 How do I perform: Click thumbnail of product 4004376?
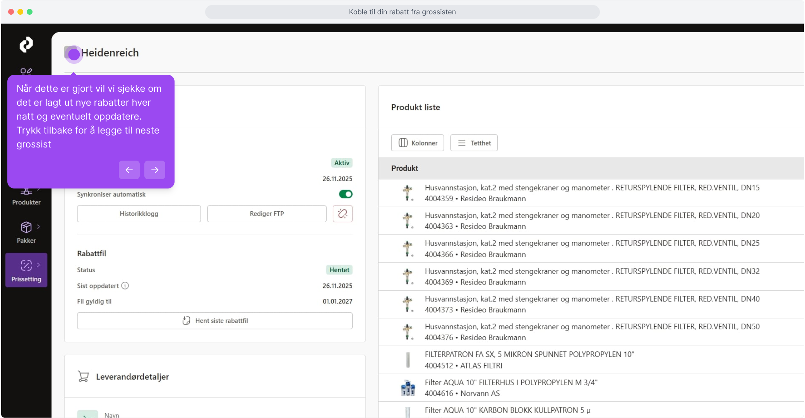click(x=408, y=332)
